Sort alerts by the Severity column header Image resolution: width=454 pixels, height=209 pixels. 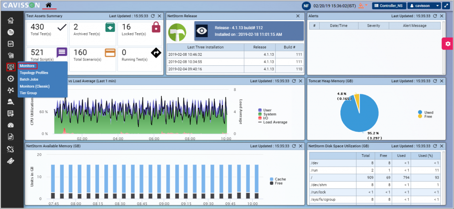(373, 26)
